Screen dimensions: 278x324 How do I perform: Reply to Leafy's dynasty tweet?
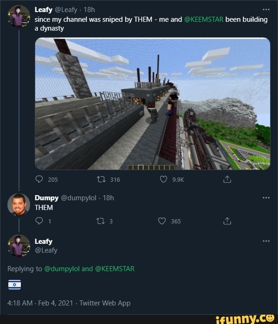point(39,180)
